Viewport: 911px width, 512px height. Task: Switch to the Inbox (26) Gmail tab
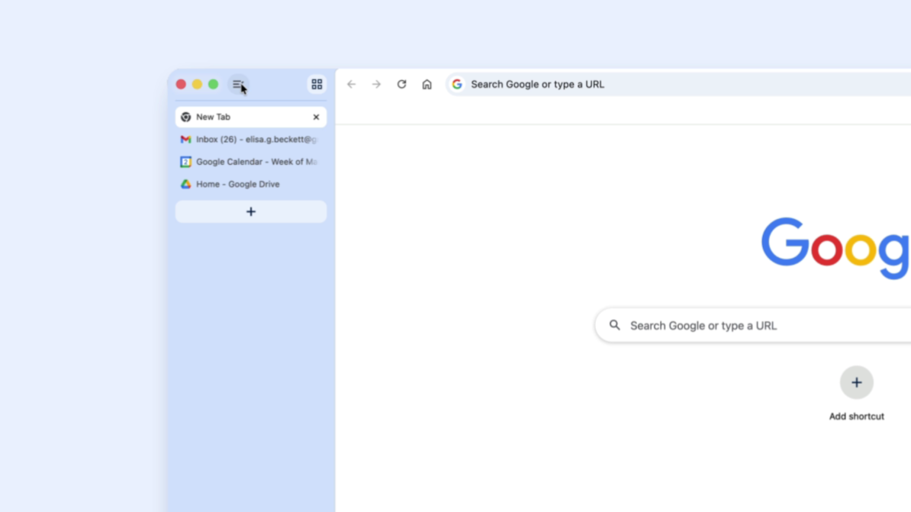point(244,139)
